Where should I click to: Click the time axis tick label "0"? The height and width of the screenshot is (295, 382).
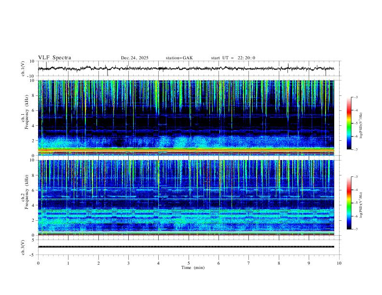(x=38, y=263)
